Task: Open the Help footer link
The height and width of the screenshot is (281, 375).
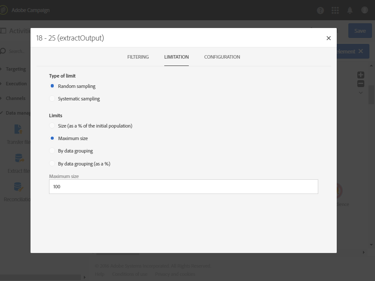Action: click(x=99, y=274)
